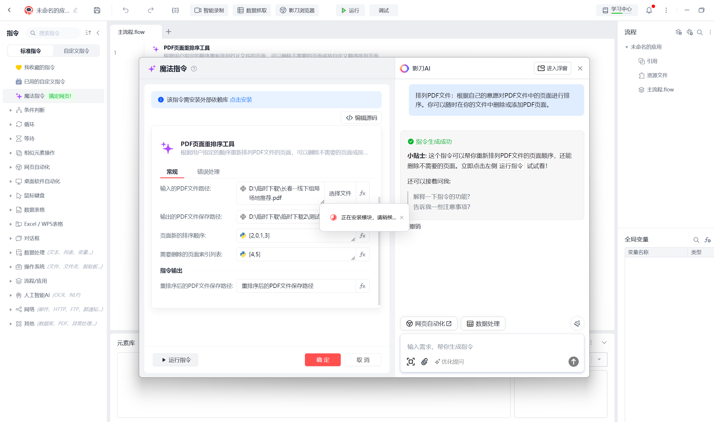
Task: Click the paperclip attachment icon
Action: (424, 362)
